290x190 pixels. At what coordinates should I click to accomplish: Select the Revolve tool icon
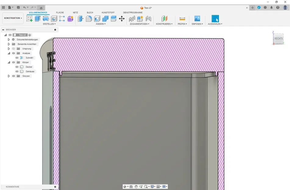46,19
